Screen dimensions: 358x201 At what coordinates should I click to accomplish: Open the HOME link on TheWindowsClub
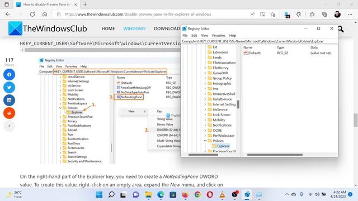[x=108, y=28]
